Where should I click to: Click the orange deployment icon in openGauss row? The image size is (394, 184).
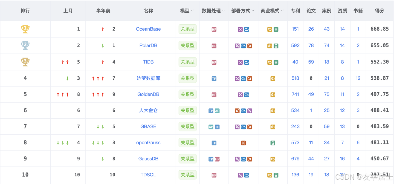click(244, 143)
